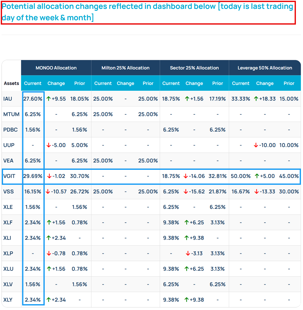Viewport: 303px width, 310px height.
Task: Click the red arrow beside UUP Leverage -10.00
Action: [x=256, y=145]
